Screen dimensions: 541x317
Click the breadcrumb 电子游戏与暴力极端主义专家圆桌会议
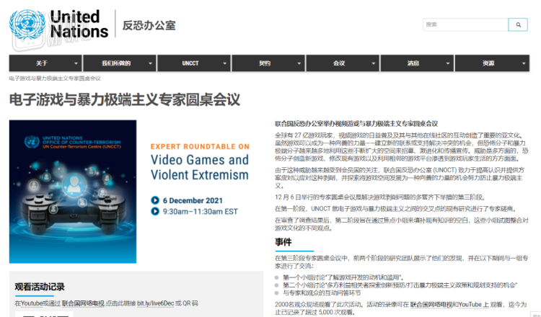56,79
